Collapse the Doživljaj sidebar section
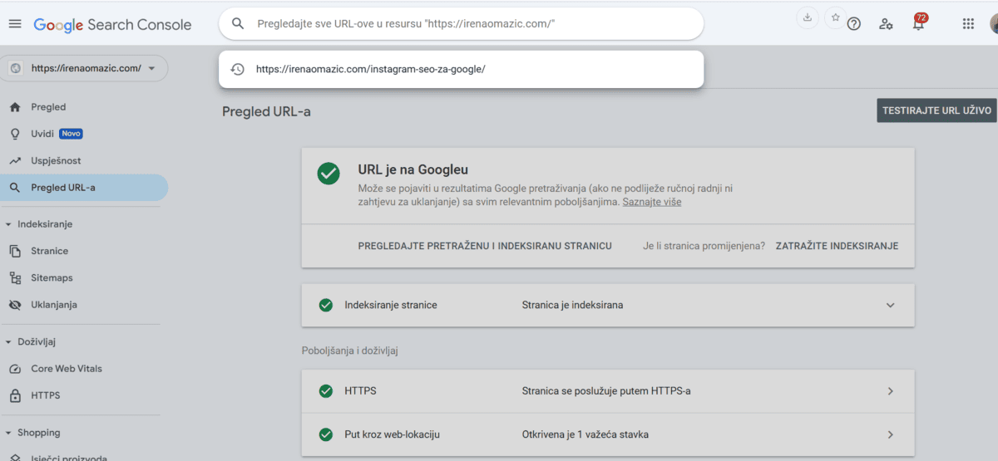Screen dimensions: 998x461 (x=8, y=341)
